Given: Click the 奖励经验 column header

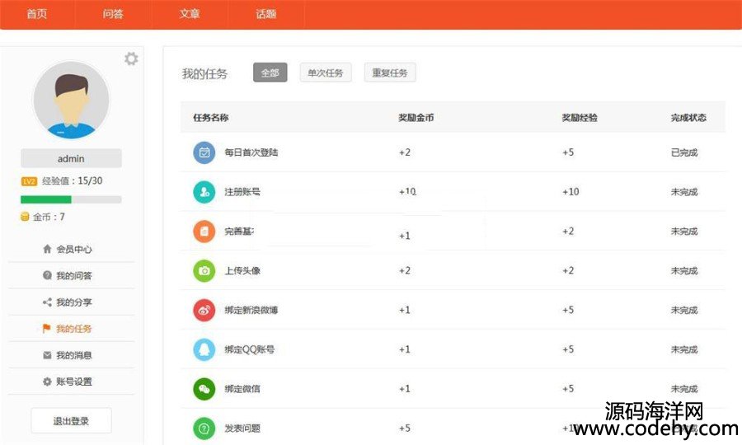Looking at the screenshot, I should pyautogui.click(x=580, y=117).
